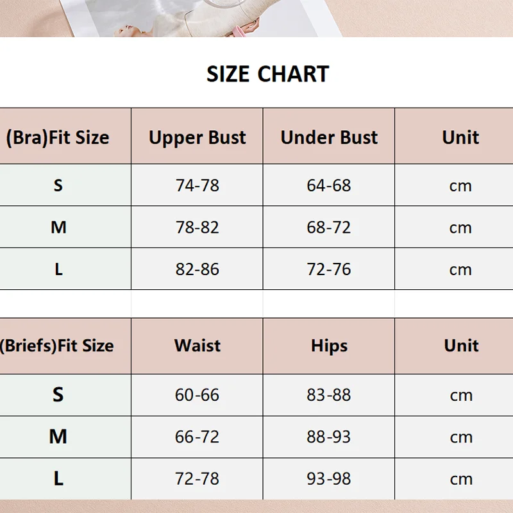The image size is (513, 513).
Task: Select the 82-86 upper bust cell
Action: point(198,269)
